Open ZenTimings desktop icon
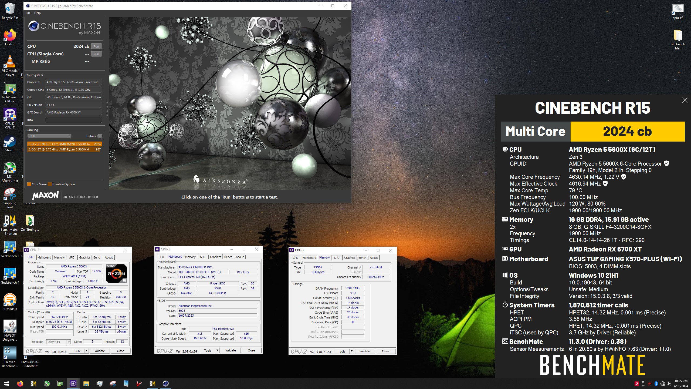 [x=30, y=223]
